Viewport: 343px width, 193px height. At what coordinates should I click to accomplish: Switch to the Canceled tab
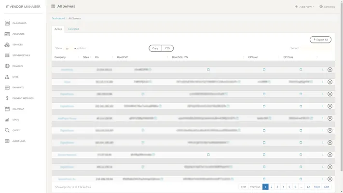[73, 29]
